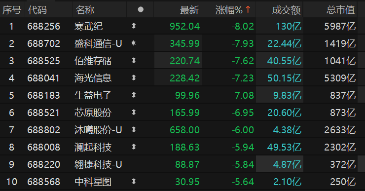Viewport: 365px width, 191px height.
Task: Click latest price 188.63
Action: coord(185,147)
